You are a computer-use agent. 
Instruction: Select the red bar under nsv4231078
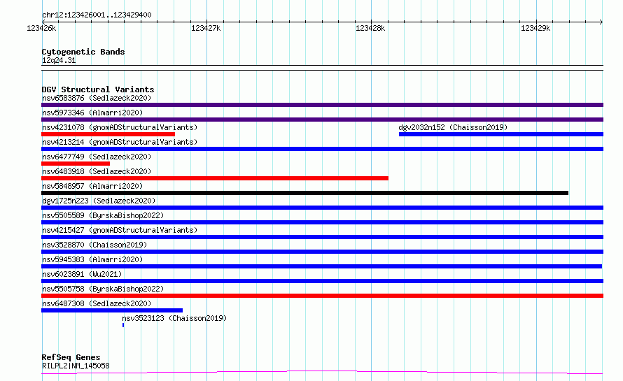point(108,134)
